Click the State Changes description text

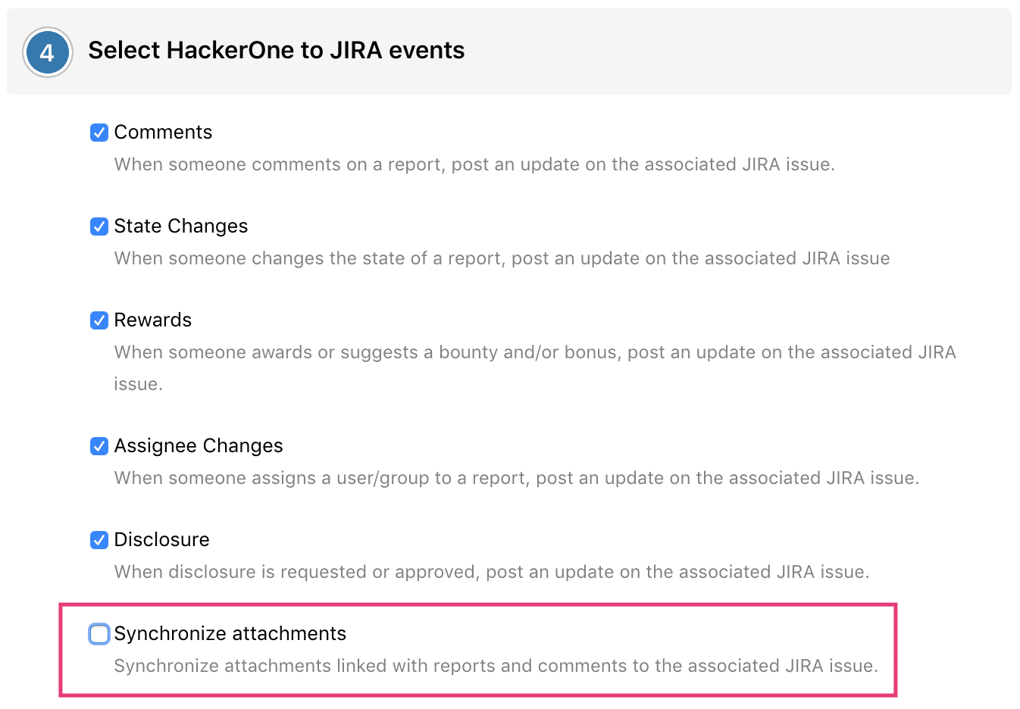502,258
